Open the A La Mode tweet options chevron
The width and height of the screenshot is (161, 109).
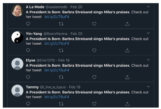click(x=148, y=7)
